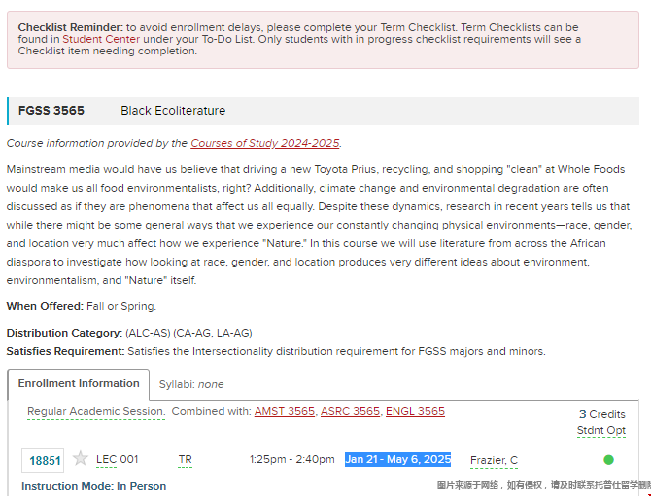
Task: Click the 1:25pm - 2:40pm meeting time
Action: pyautogui.click(x=291, y=459)
